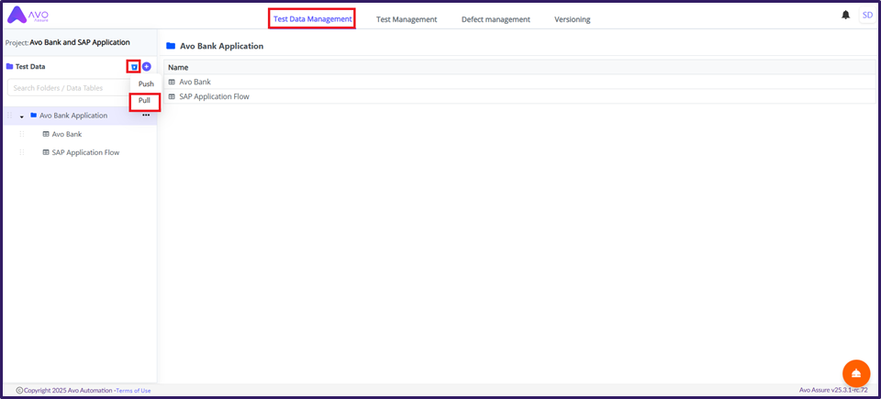This screenshot has width=881, height=399.
Task: Click the Bitbucket version control icon
Action: 134,67
